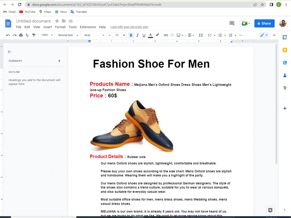Click the Bulleted list icon
Image resolution: width=291 pixels, height=218 pixels.
click(x=220, y=35)
